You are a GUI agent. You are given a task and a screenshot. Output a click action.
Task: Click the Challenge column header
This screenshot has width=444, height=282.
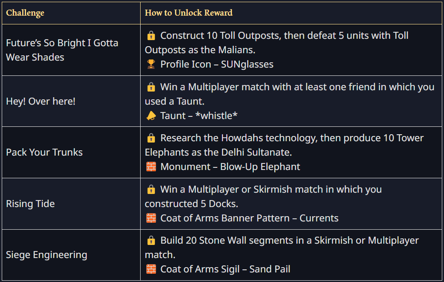[25, 13]
